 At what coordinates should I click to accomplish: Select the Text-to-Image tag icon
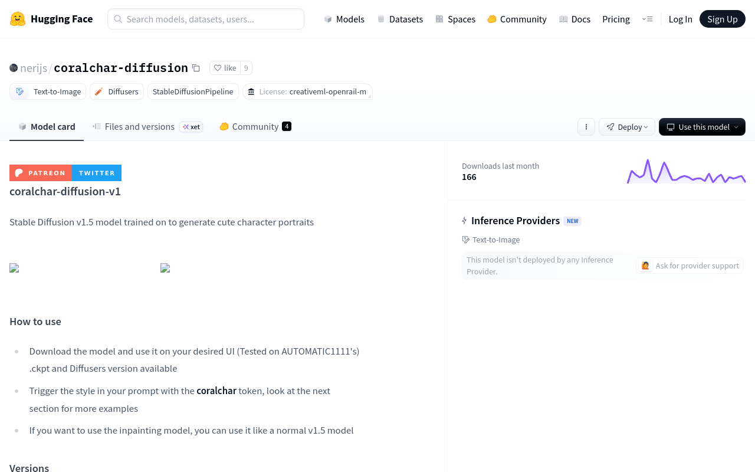tap(20, 91)
